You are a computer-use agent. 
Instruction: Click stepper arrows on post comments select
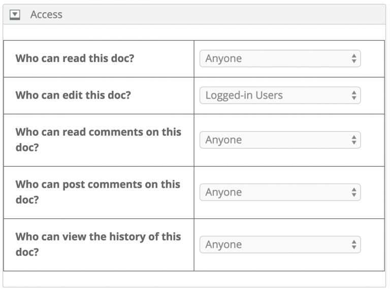(x=354, y=192)
